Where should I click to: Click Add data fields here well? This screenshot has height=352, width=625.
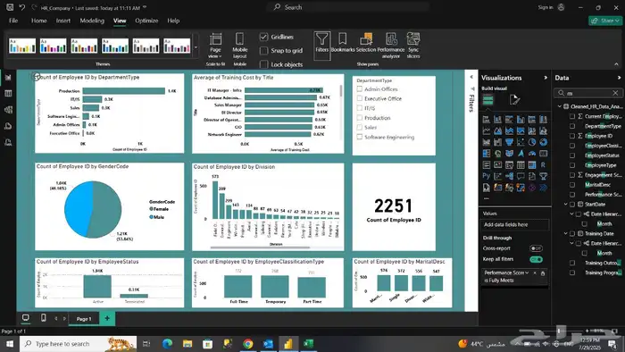(514, 224)
